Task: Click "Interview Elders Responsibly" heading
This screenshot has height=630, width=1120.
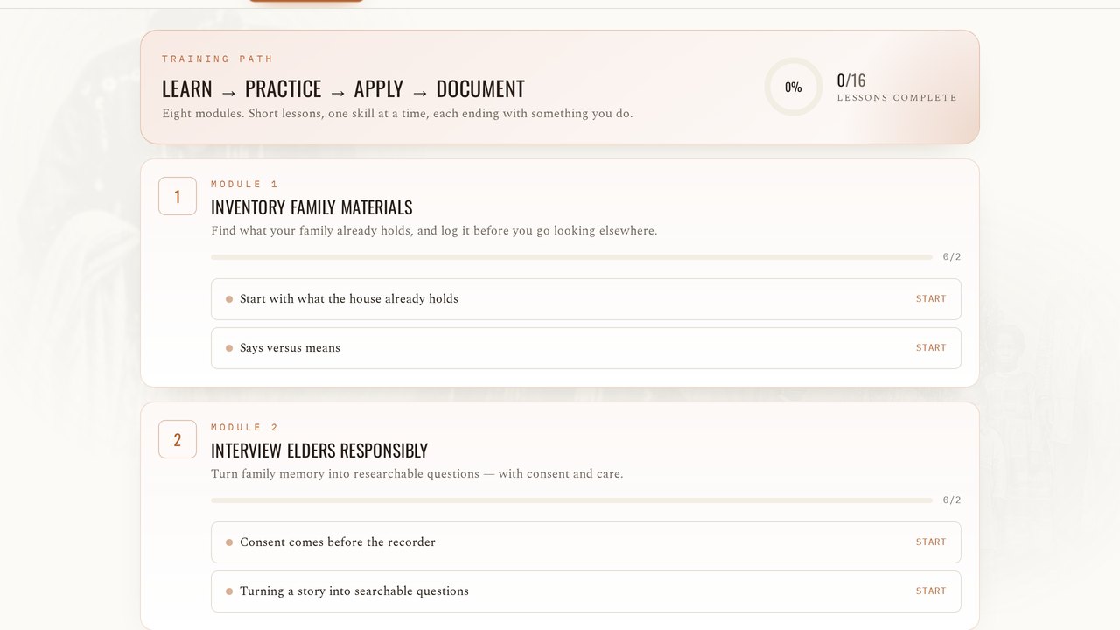Action: pos(319,451)
